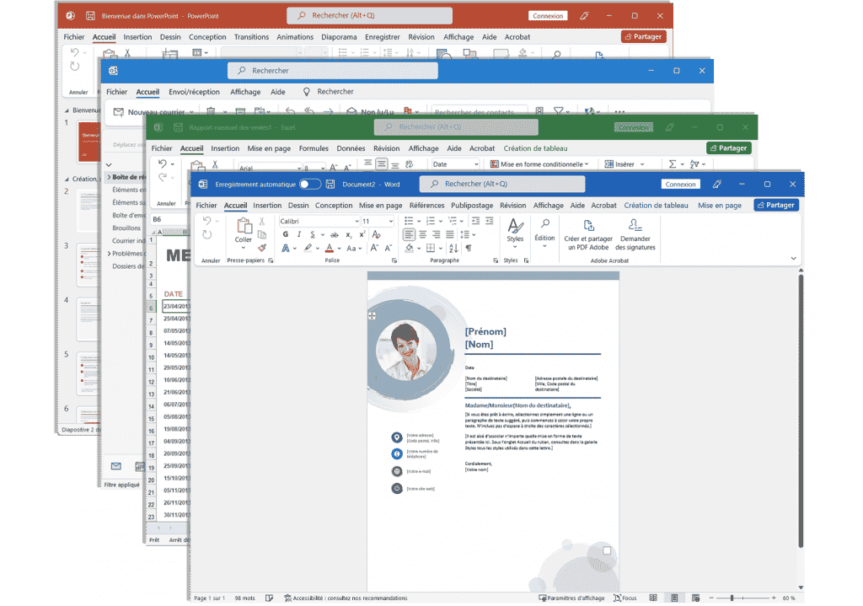This screenshot has height=606, width=863.
Task: Select PowerPoint slide 1 thumbnail
Action: point(88,142)
